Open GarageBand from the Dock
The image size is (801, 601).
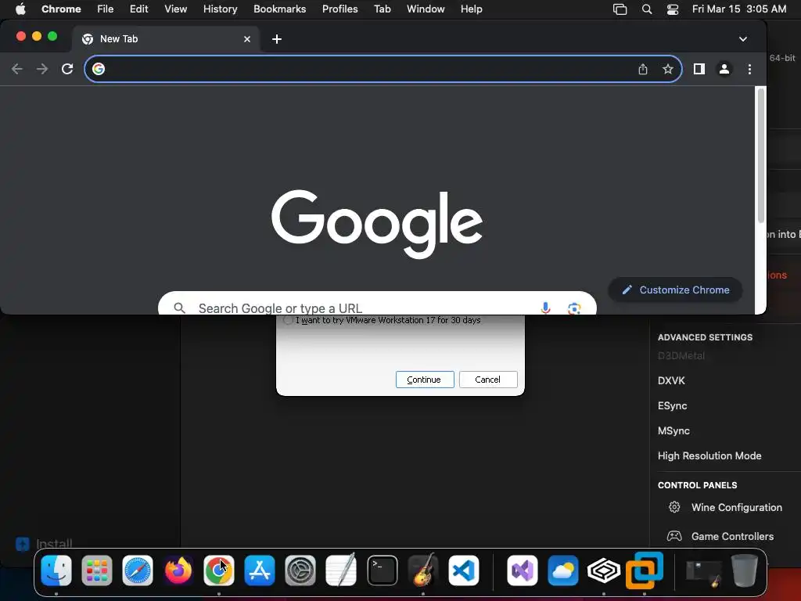pyautogui.click(x=423, y=570)
